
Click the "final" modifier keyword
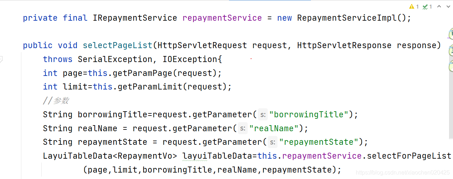75,18
